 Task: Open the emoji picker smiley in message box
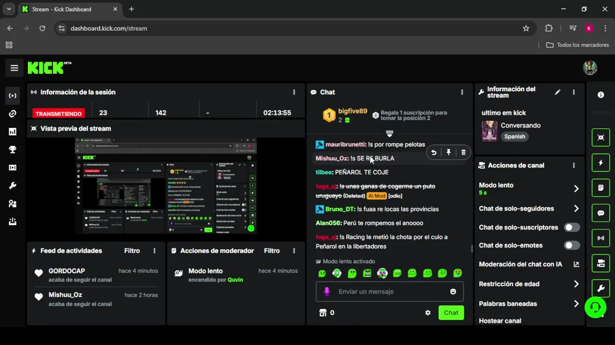(453, 291)
